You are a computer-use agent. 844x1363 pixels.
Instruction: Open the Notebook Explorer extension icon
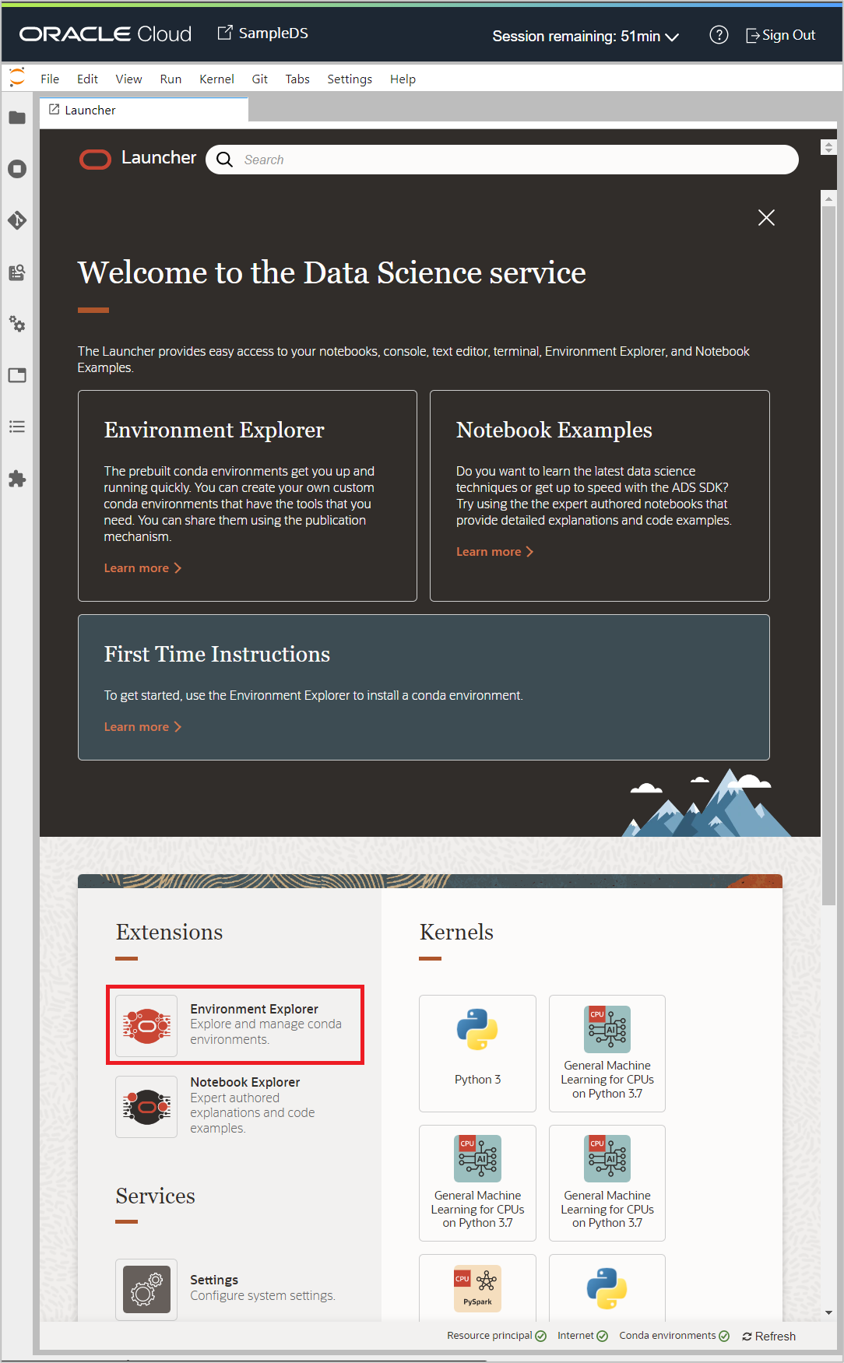[146, 1107]
